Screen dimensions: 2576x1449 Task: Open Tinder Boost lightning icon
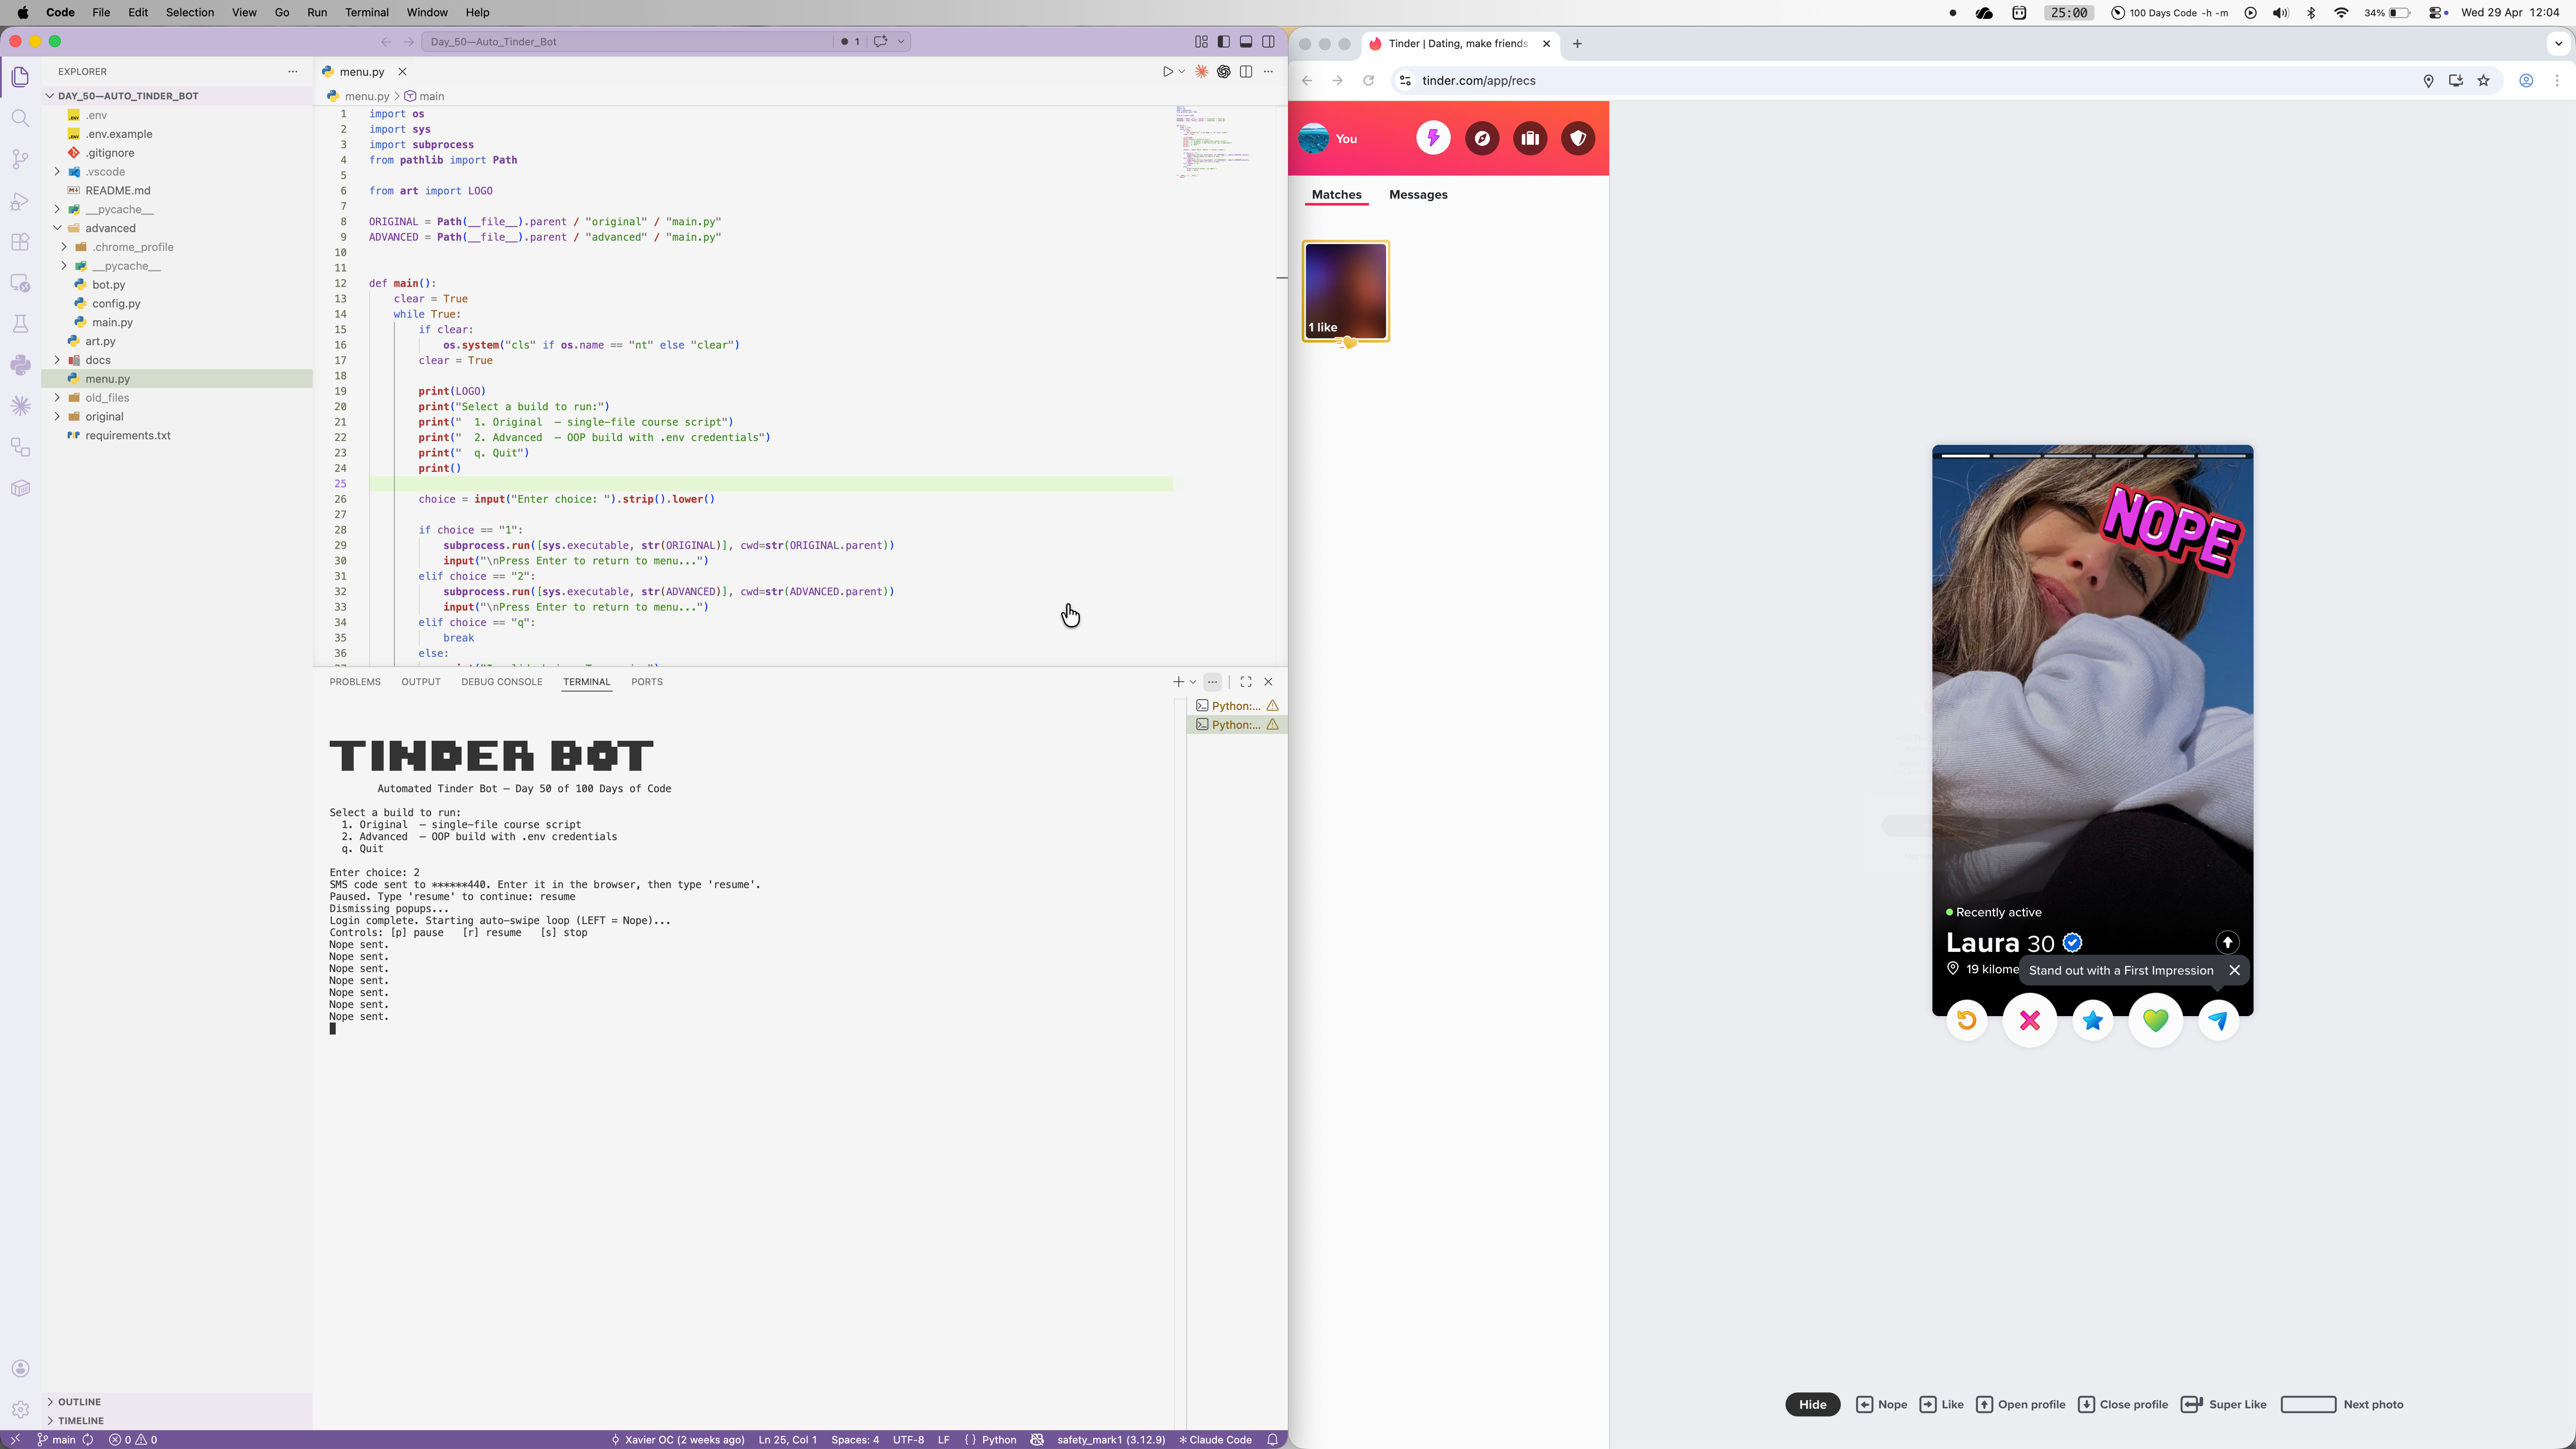(1433, 138)
